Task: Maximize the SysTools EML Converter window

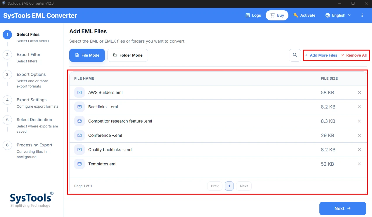Action: click(x=353, y=3)
